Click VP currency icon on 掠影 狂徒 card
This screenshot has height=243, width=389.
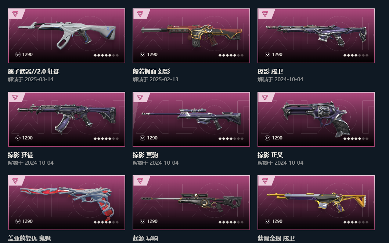(18, 138)
